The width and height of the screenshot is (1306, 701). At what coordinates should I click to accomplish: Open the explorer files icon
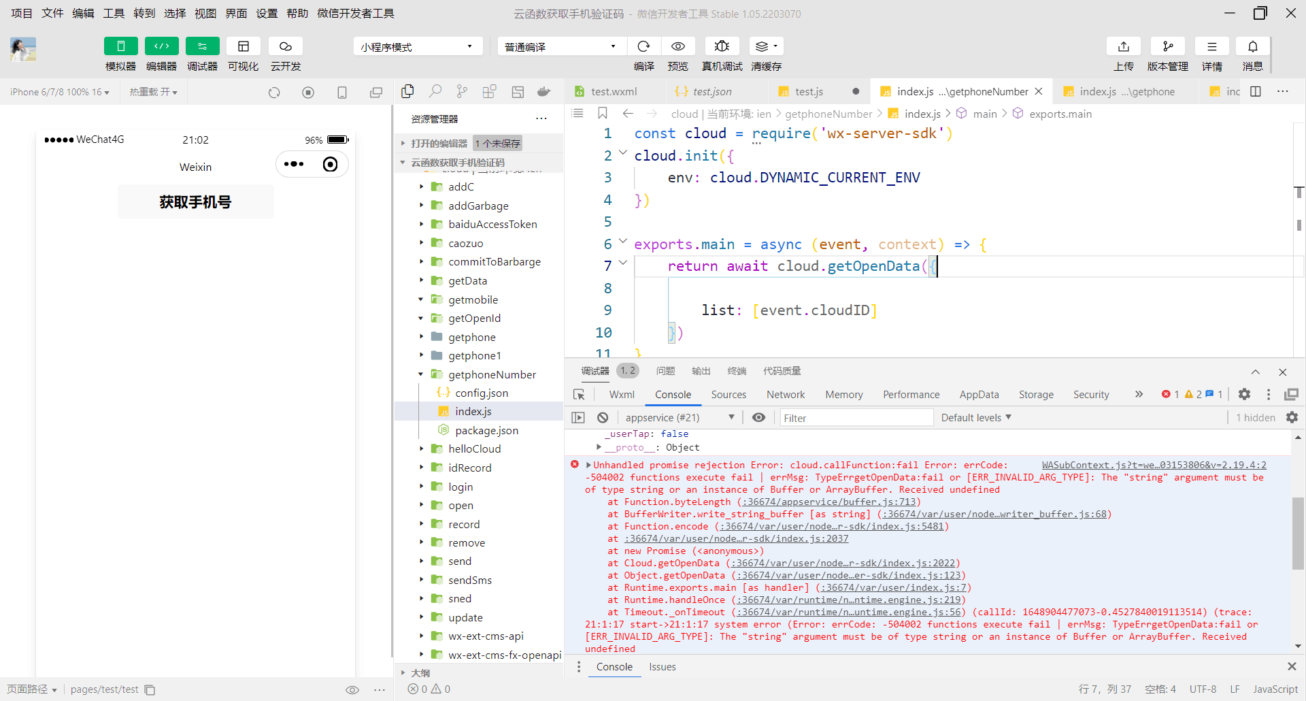tap(408, 91)
